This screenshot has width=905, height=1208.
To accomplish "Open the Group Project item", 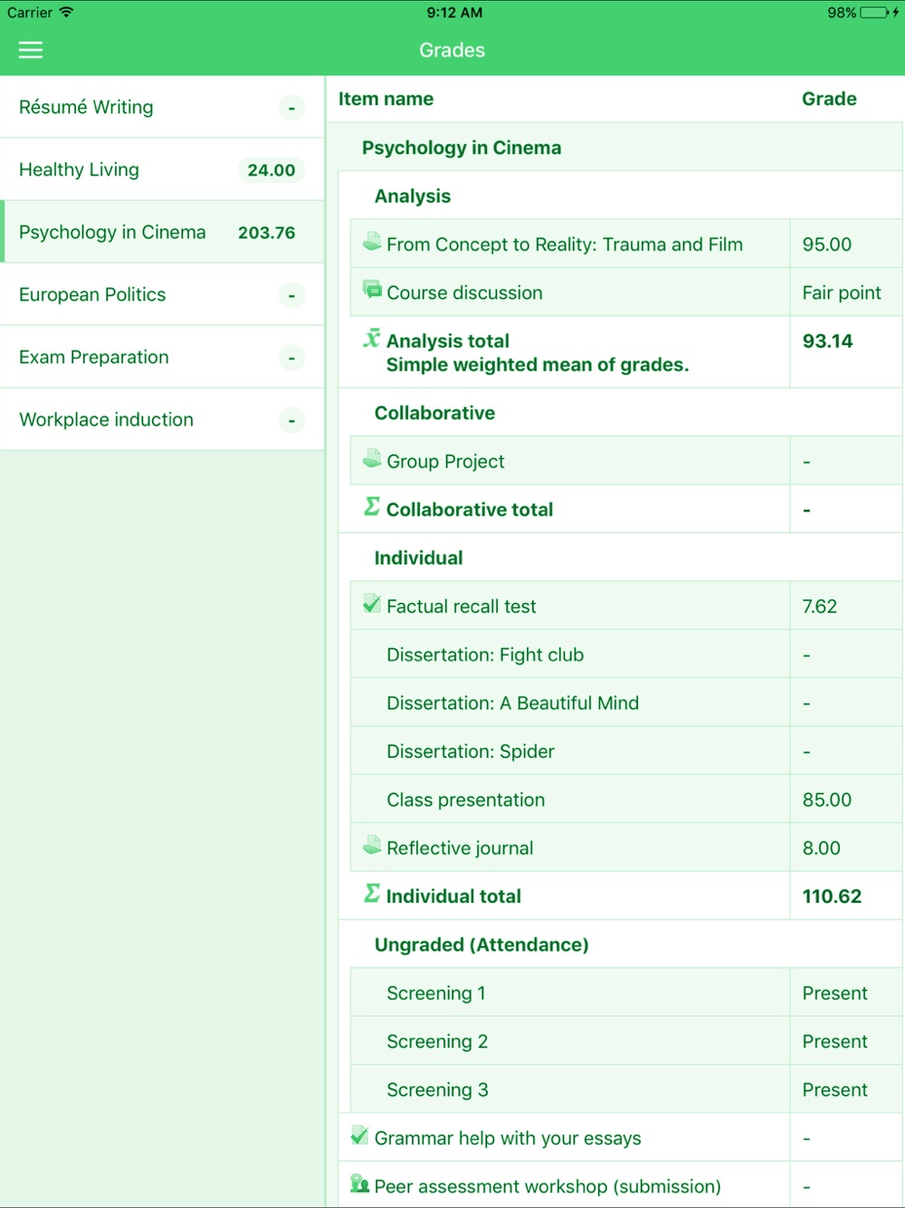I will point(445,461).
